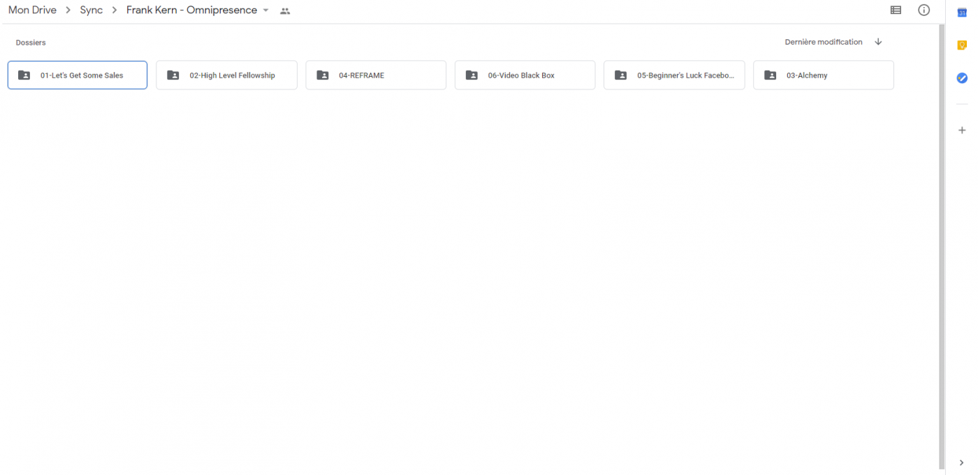
Task: Click the 05-Beginner's Luck folder icon
Action: point(620,75)
